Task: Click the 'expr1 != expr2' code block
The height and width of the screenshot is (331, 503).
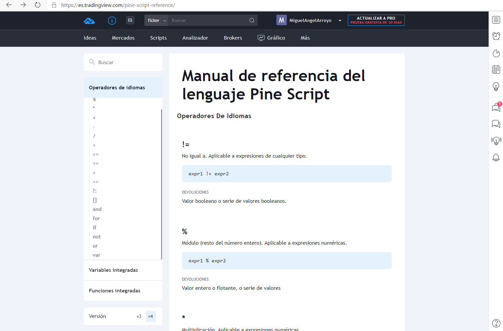Action: [x=287, y=174]
